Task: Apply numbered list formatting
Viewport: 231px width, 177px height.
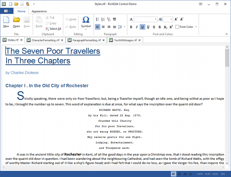Action: pyautogui.click(x=103, y=19)
